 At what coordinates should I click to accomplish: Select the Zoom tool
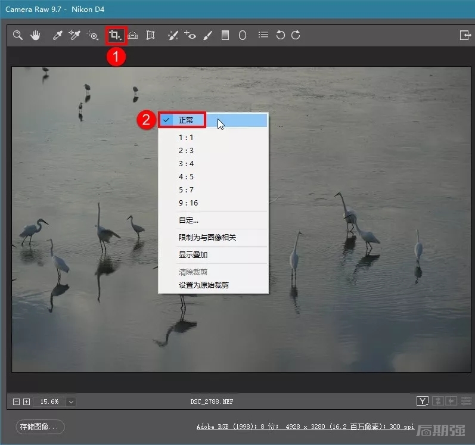(17, 35)
